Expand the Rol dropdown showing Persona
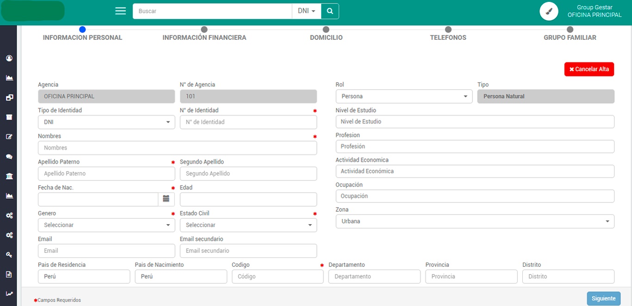Viewport: 632px width, 306px height. (404, 97)
